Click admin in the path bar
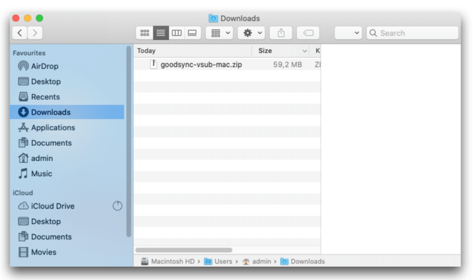Viewport: 473px width, 280px height. pyautogui.click(x=256, y=261)
